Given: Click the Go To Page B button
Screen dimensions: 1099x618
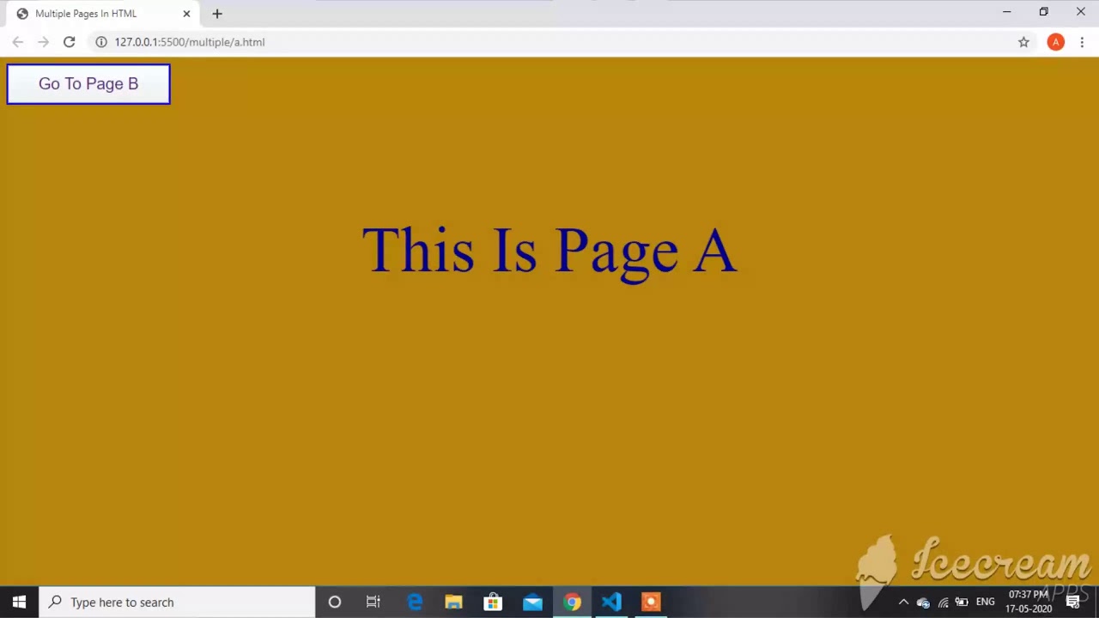Looking at the screenshot, I should (x=88, y=84).
